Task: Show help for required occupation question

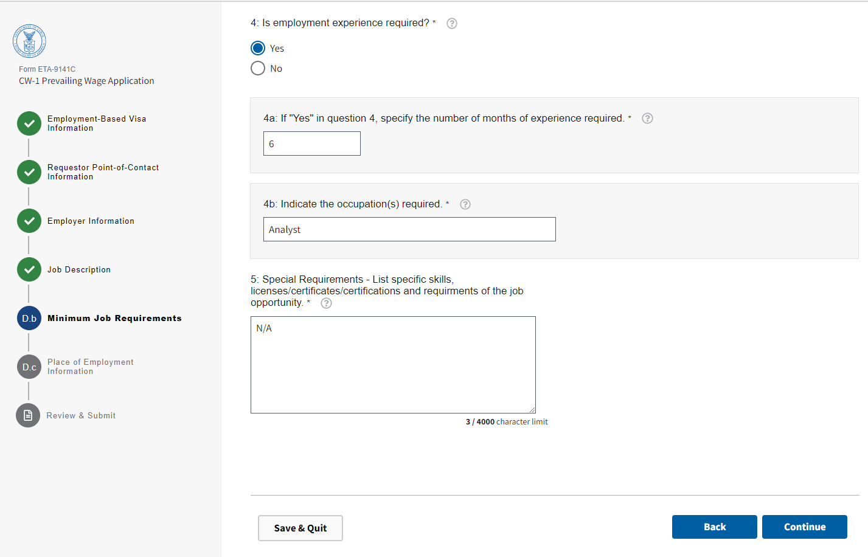Action: point(465,204)
